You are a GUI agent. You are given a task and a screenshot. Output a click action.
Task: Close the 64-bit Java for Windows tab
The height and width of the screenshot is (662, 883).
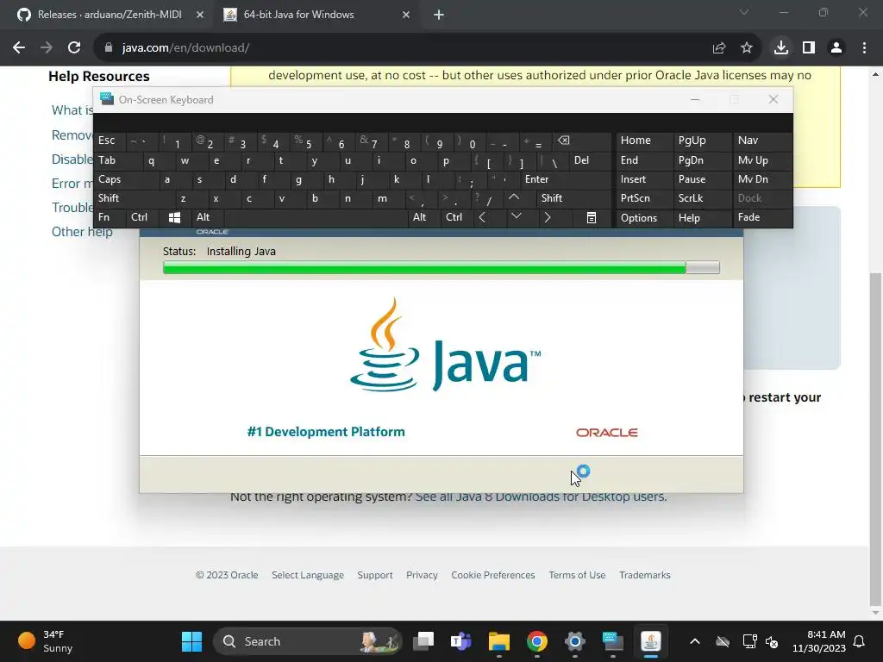click(x=406, y=15)
